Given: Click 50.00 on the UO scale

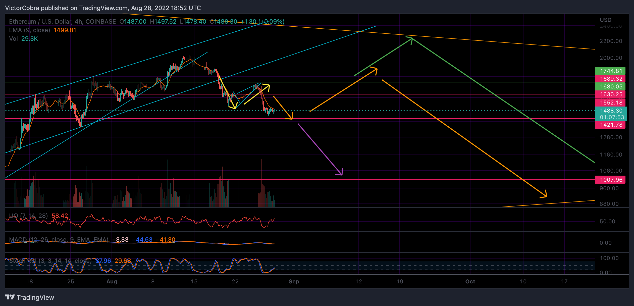Looking at the screenshot, I should coord(607,222).
